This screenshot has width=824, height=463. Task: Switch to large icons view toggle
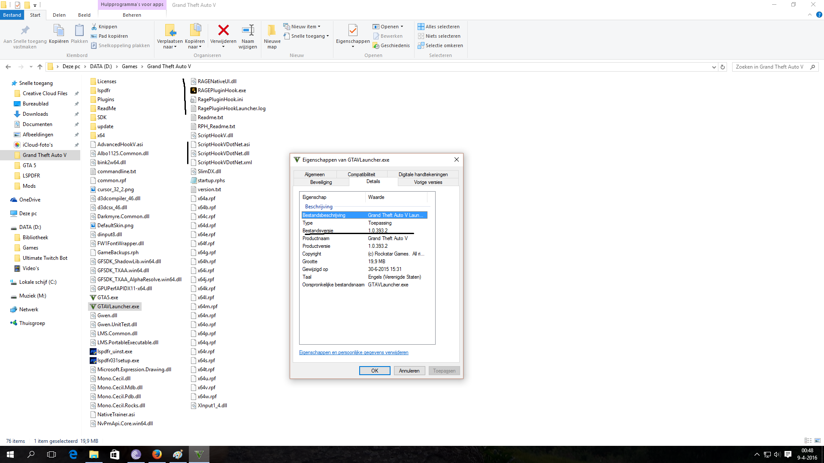pyautogui.click(x=818, y=441)
